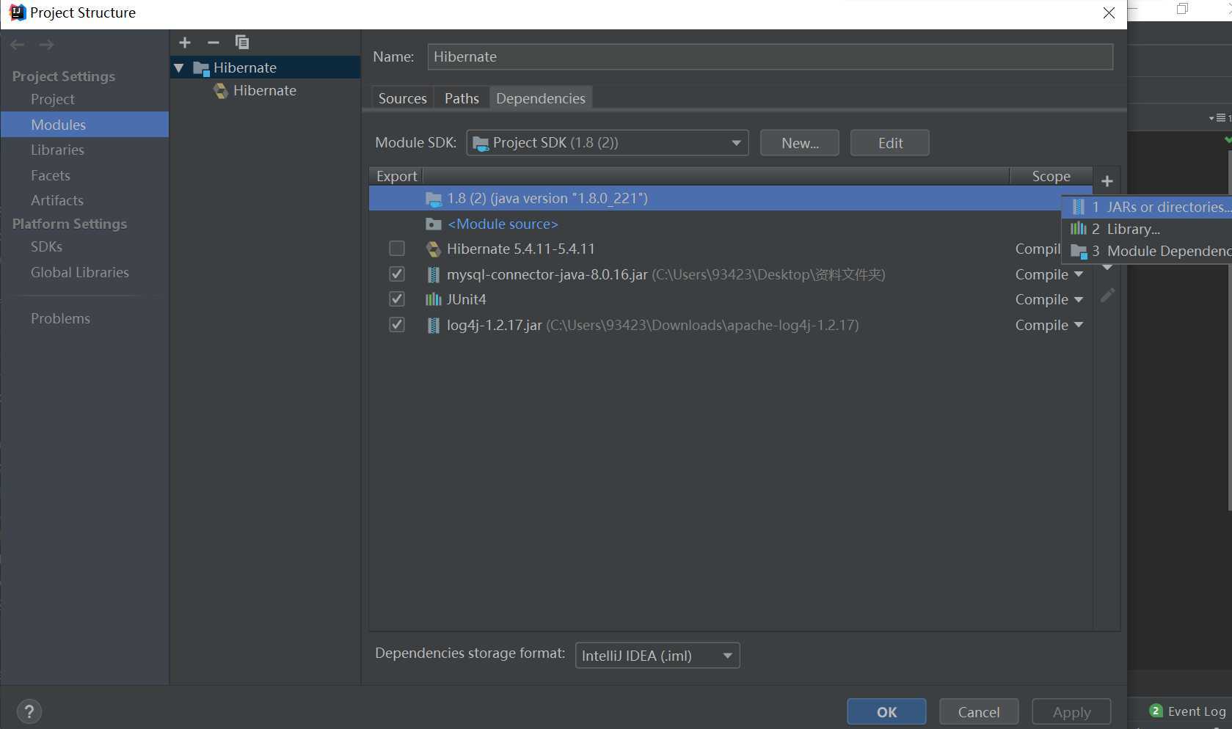
Task: Switch to the Paths tab
Action: (x=462, y=98)
